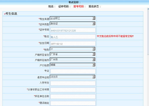Open the 考生来源 dropdown showing 企业职工
The image size is (149, 106).
tap(72, 18)
